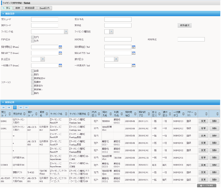Screen dimensions: 221x189
Task: Sort by ライセンス種別名 column
Action: 88,114
